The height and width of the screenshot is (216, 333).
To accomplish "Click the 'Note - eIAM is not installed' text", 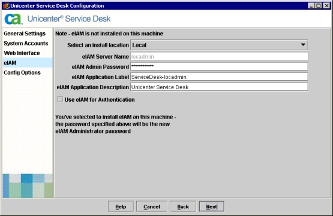I will tap(109, 34).
